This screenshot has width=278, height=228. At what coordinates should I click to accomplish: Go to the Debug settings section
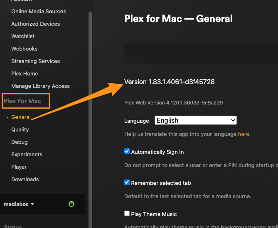(x=20, y=142)
